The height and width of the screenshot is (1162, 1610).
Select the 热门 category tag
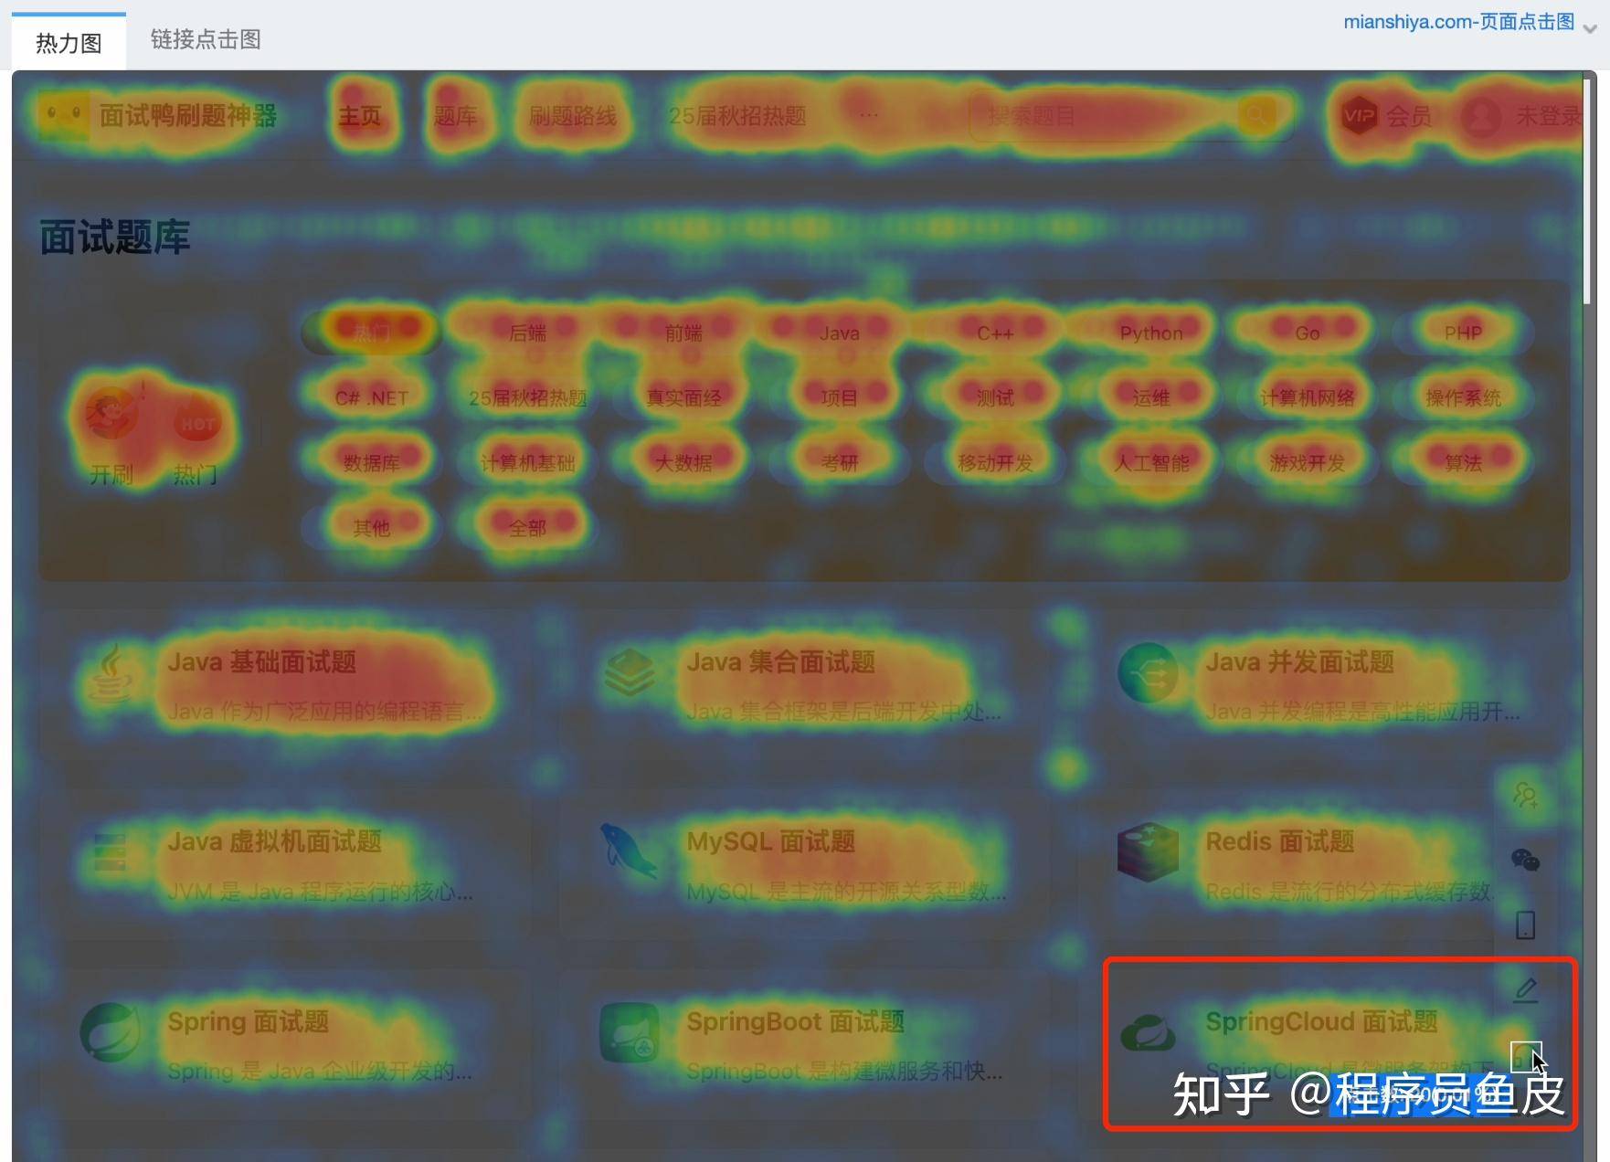[372, 333]
